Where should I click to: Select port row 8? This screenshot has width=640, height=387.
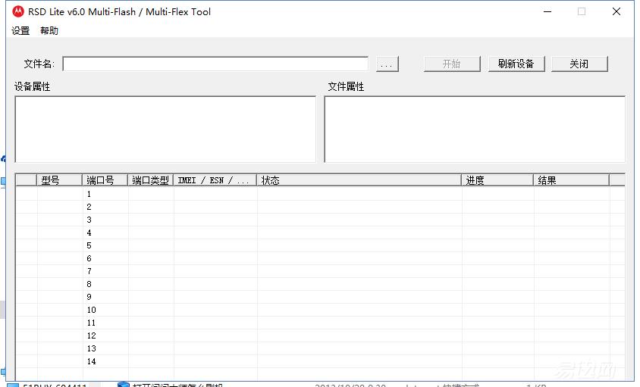[x=320, y=284]
